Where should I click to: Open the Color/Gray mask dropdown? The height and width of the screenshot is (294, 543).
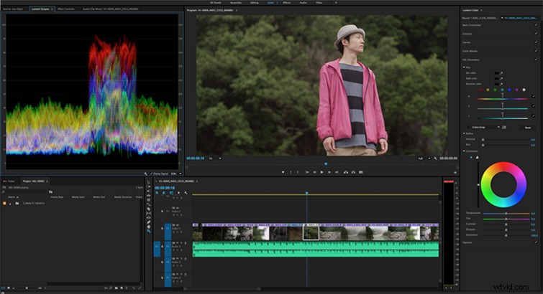pos(485,127)
